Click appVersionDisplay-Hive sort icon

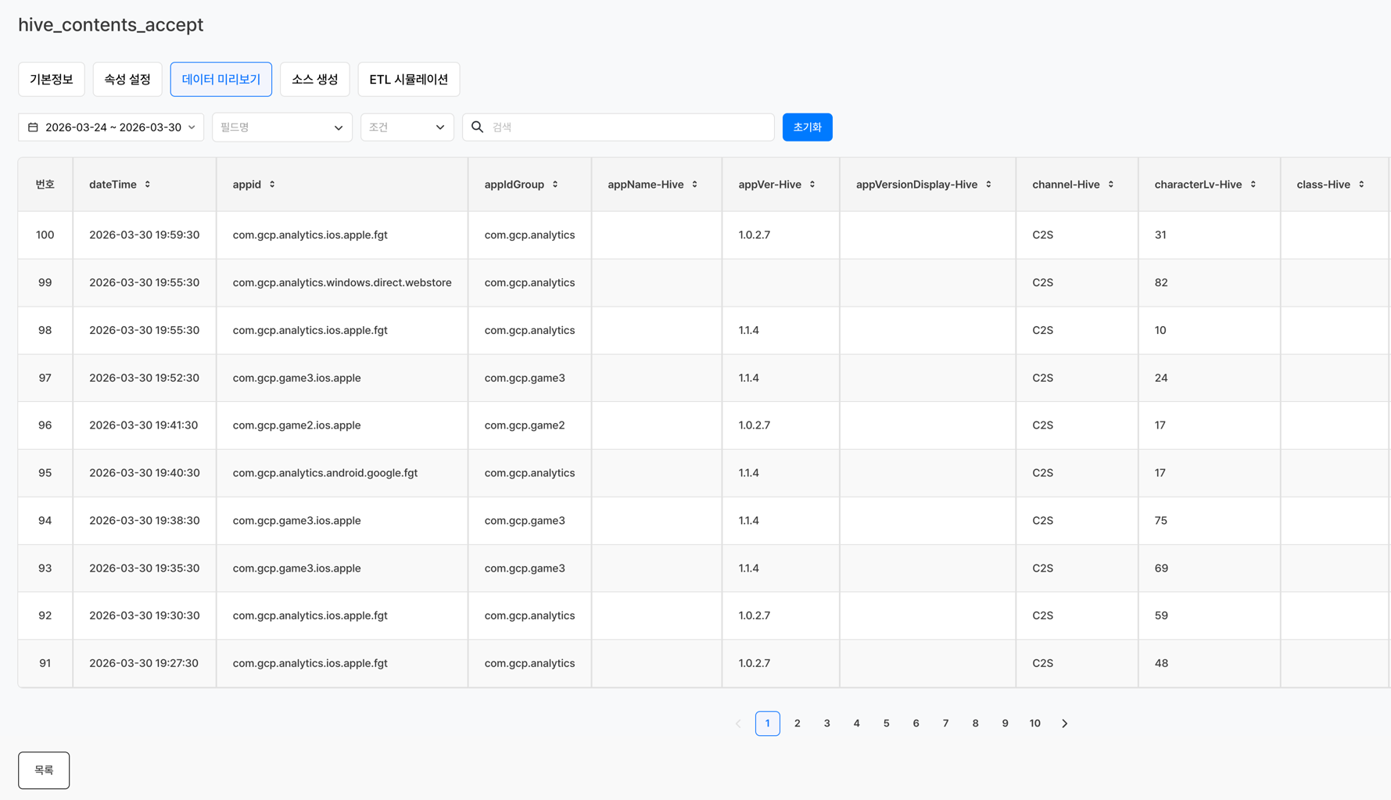point(988,185)
